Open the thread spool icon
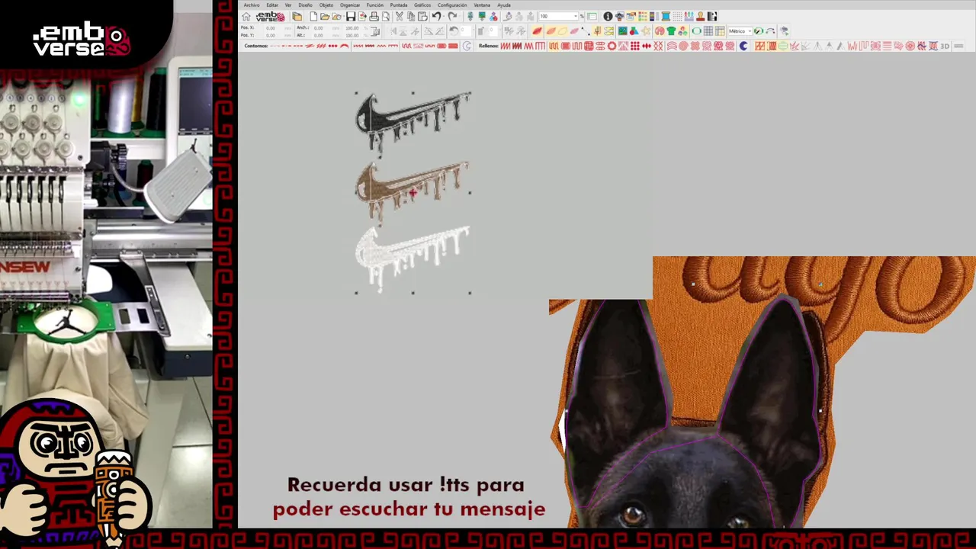This screenshot has height=549, width=976. coord(665,16)
